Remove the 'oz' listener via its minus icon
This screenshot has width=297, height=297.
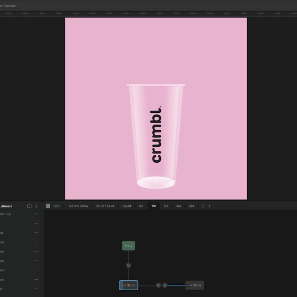pos(36,289)
